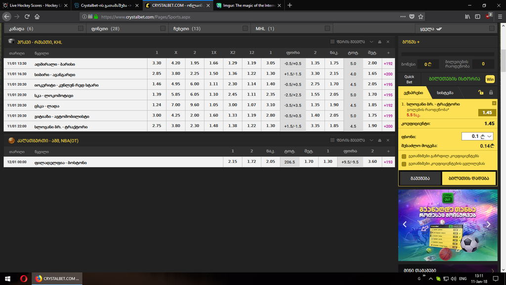Open the Firefox library icon

tap(467, 16)
